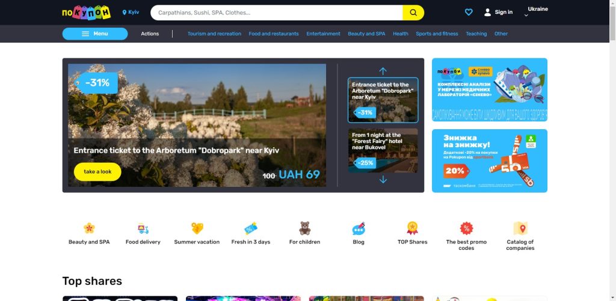Click the yellow search magnifier button

point(413,13)
